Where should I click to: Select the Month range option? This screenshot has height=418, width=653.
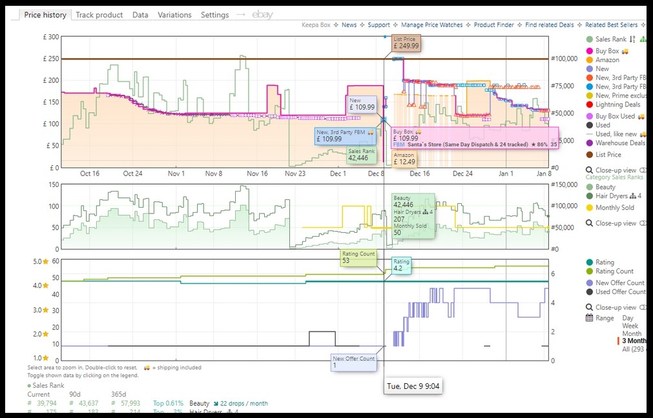click(x=632, y=333)
